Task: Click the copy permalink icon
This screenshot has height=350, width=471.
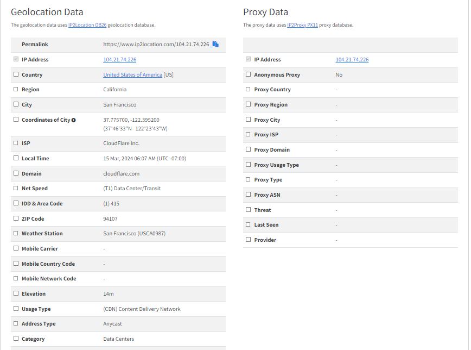Action: tap(215, 44)
